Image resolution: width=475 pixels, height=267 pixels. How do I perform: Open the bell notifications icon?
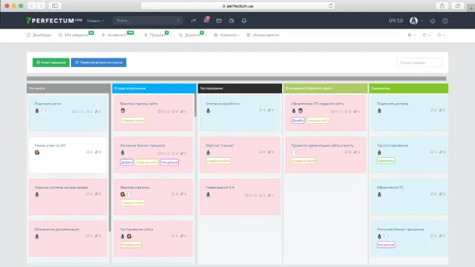(244, 21)
